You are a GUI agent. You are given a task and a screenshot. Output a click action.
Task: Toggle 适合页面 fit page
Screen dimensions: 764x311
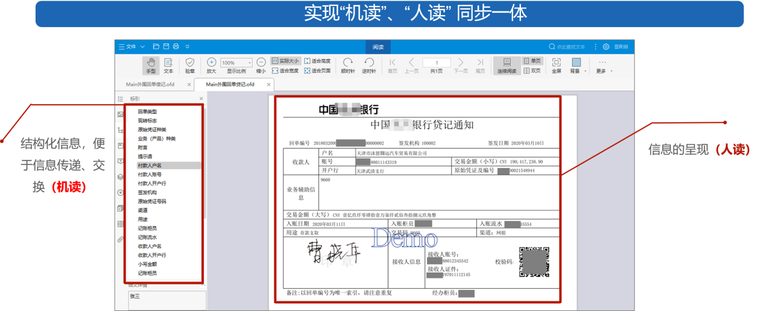[x=317, y=71]
